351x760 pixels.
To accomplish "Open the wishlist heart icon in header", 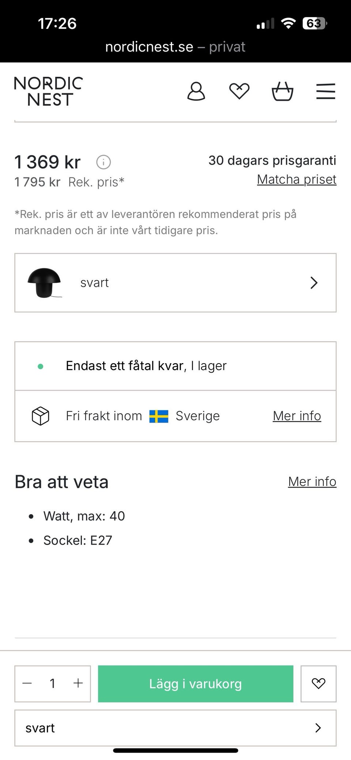I will [x=239, y=91].
